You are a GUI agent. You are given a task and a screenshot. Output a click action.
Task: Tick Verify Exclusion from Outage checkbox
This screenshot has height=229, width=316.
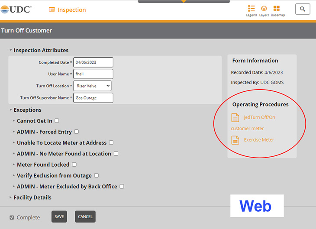pyautogui.click(x=96, y=175)
